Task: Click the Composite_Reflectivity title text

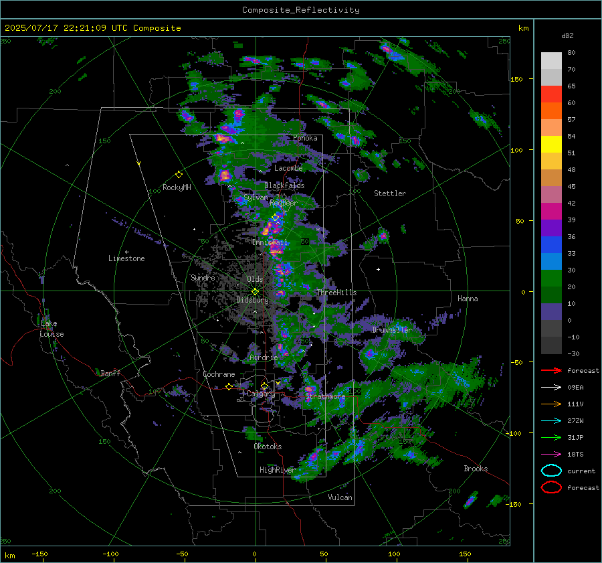Action: pos(300,10)
